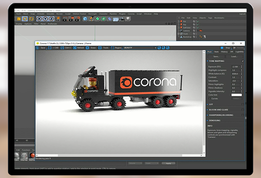Click the third orange ring icon

tap(31, 19)
